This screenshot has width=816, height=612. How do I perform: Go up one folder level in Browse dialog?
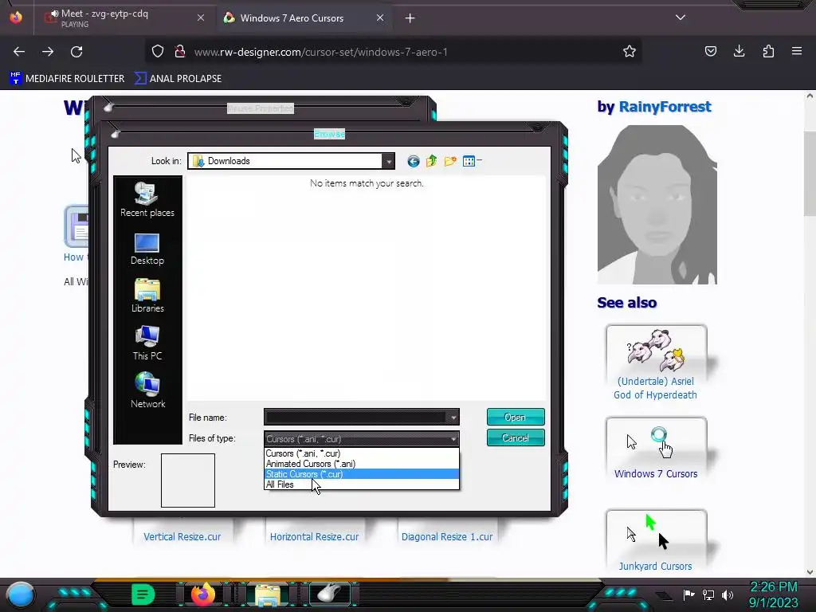click(x=431, y=161)
